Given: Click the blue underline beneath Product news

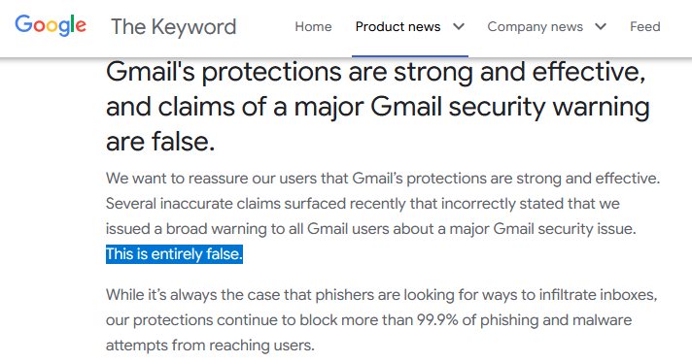Looking at the screenshot, I should pyautogui.click(x=410, y=56).
